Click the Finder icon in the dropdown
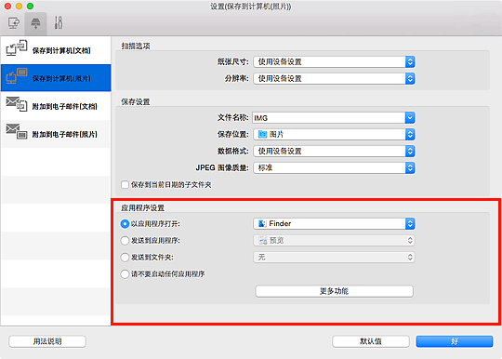The width and height of the screenshot is (502, 359). [x=262, y=223]
